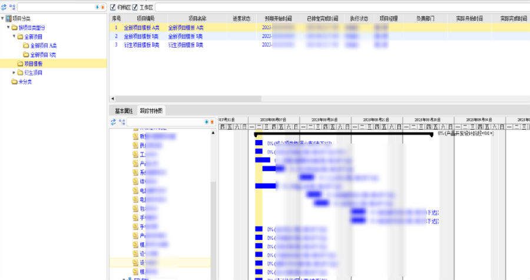Open project code link 全新项目模板 A类

(141, 28)
